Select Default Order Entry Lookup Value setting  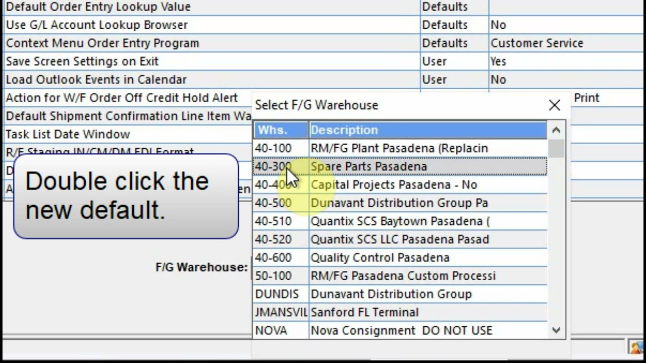click(x=98, y=7)
